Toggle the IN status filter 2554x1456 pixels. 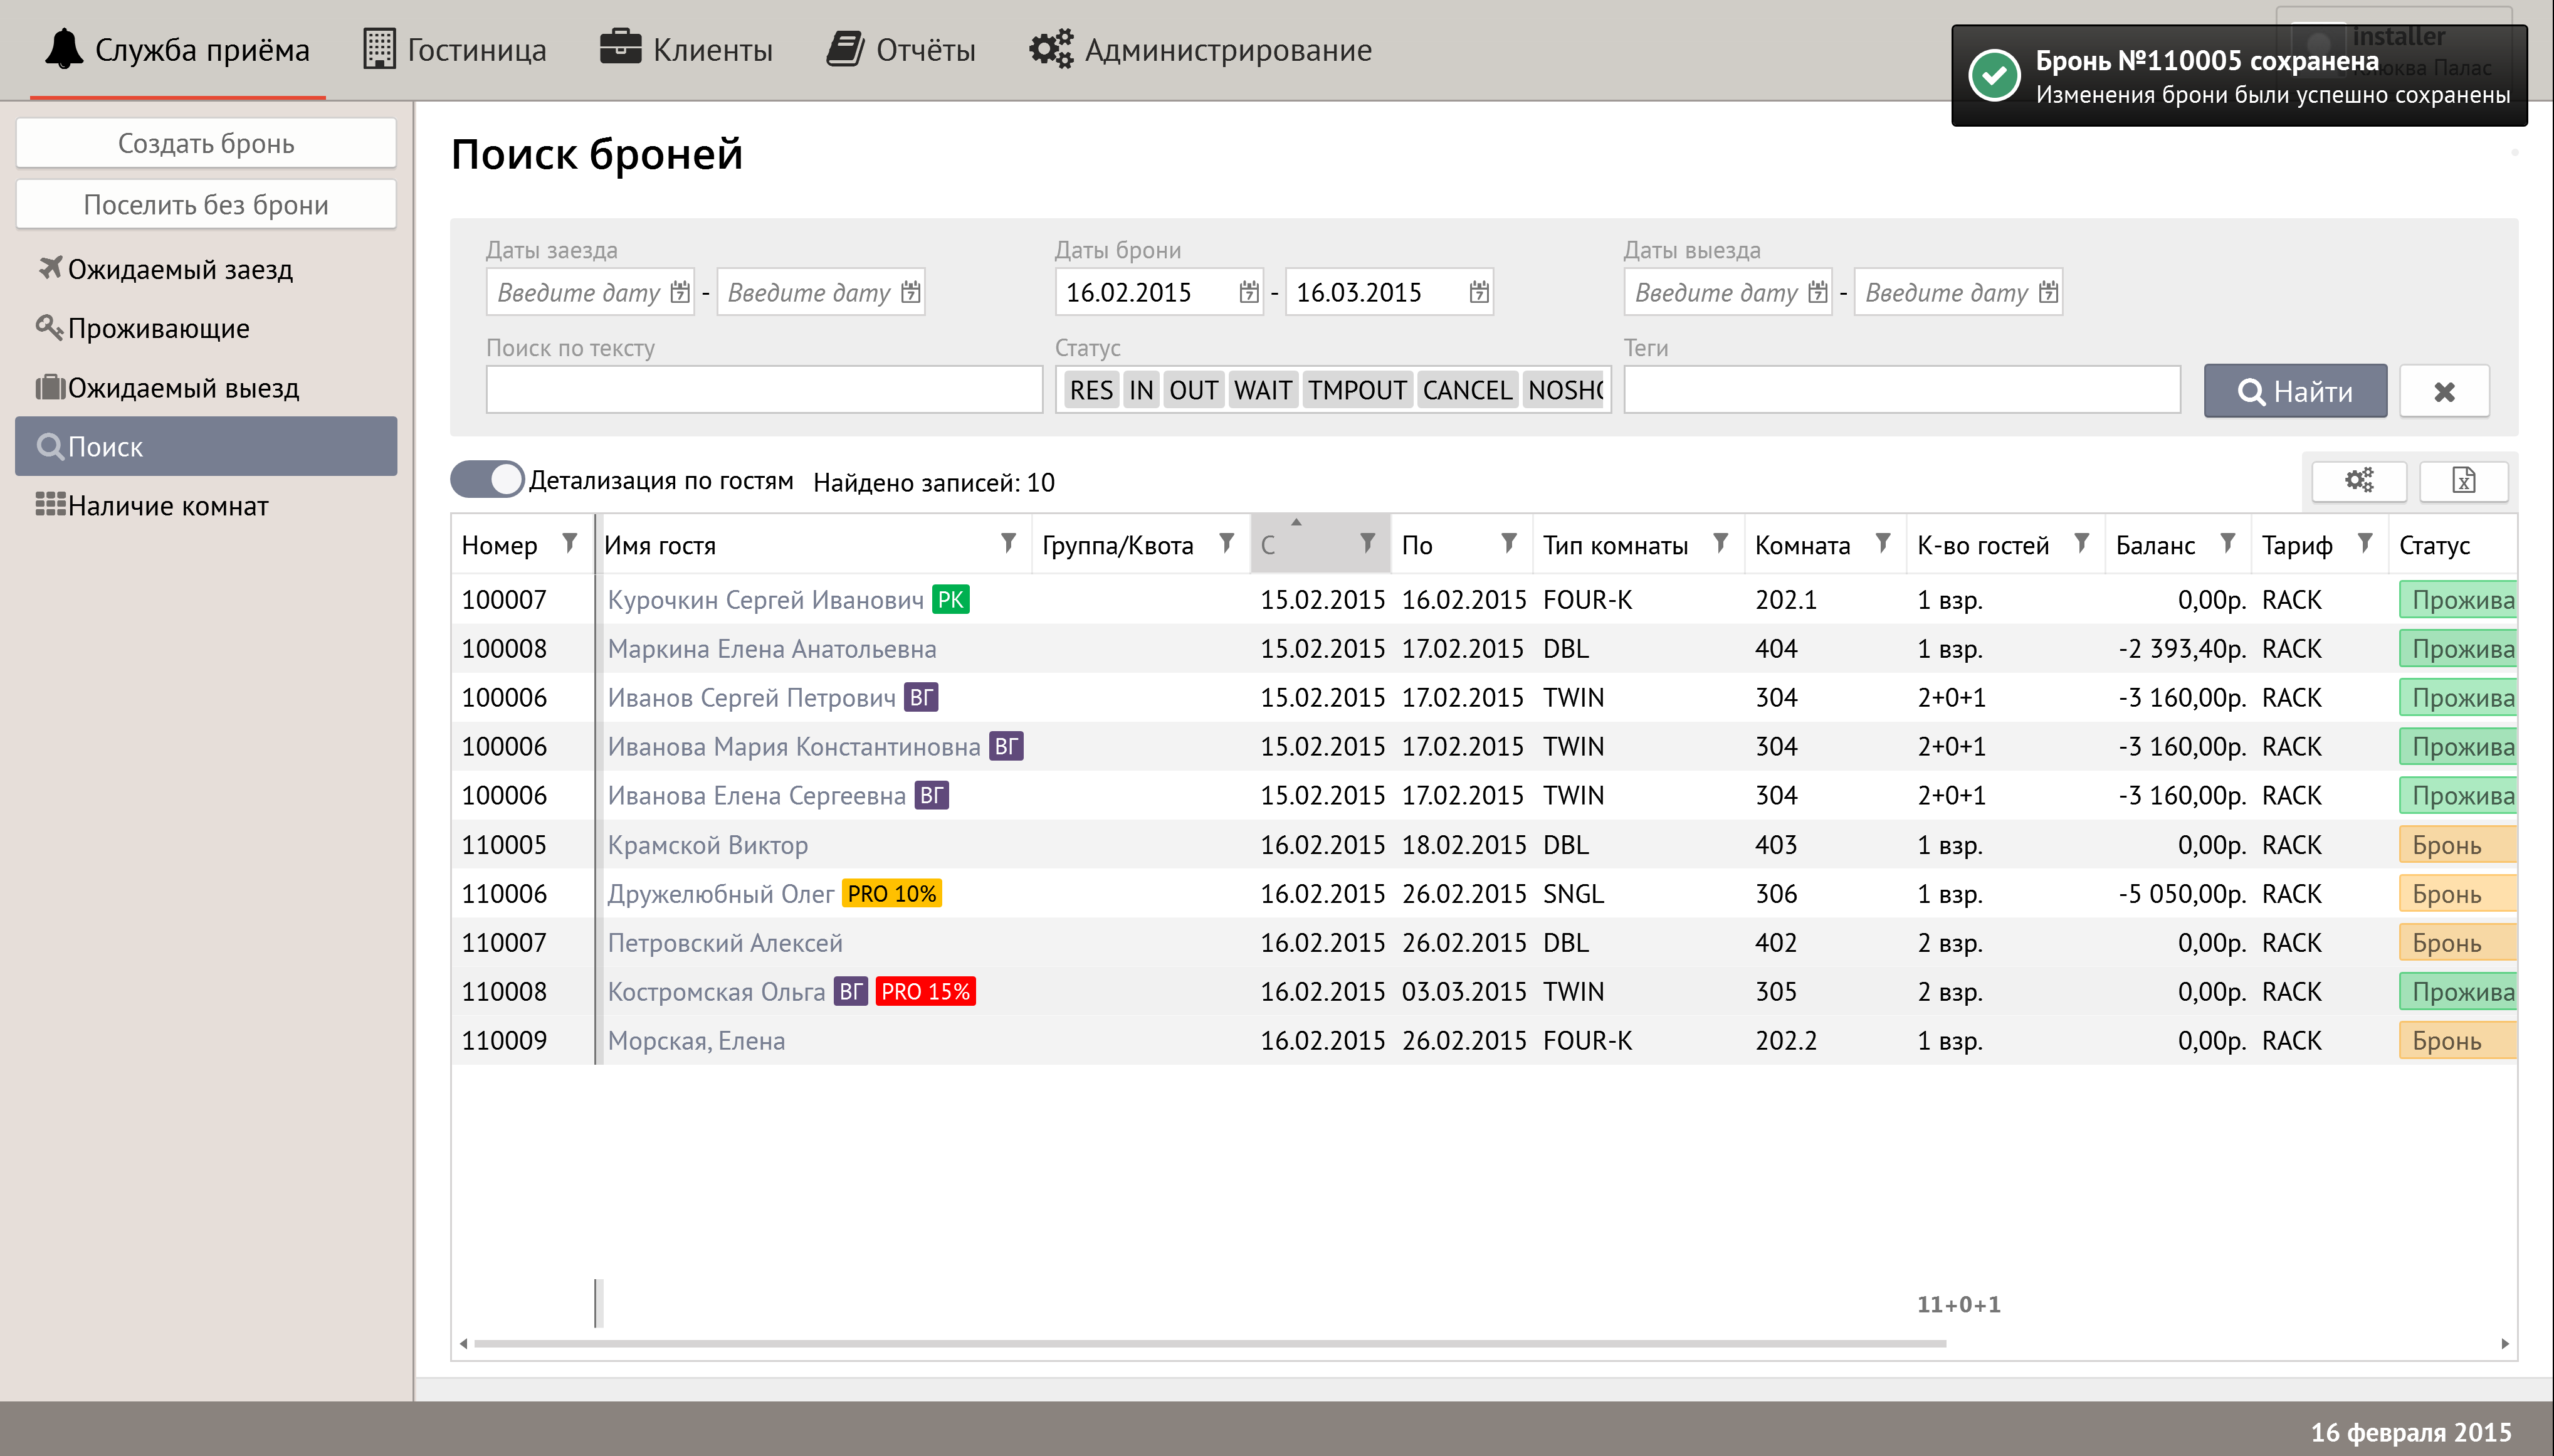click(x=1140, y=390)
